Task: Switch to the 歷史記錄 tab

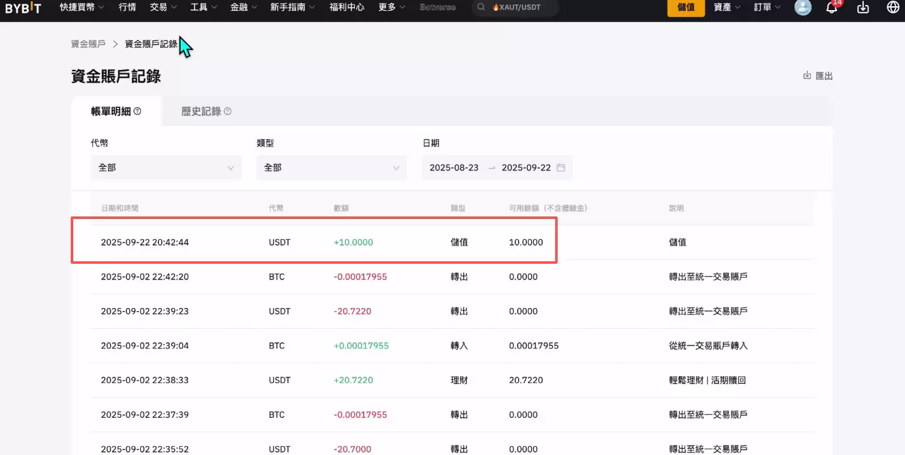Action: point(201,110)
